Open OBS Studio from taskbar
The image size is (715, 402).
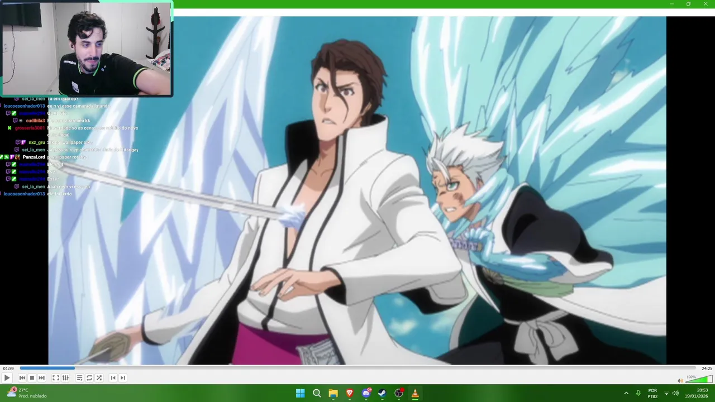399,393
